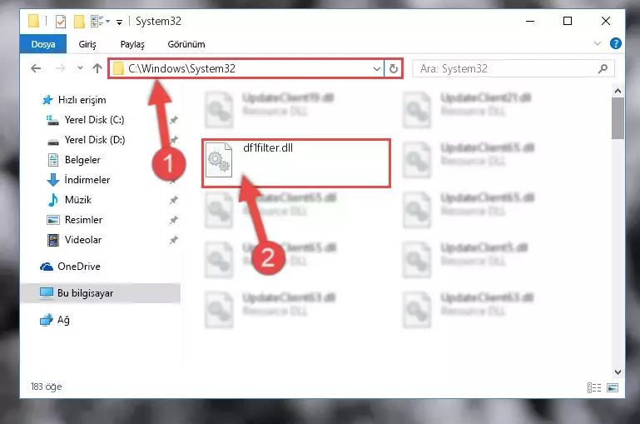The height and width of the screenshot is (424, 640).
Task: Open Yerel Disk (D:) in sidebar
Action: 95,140
